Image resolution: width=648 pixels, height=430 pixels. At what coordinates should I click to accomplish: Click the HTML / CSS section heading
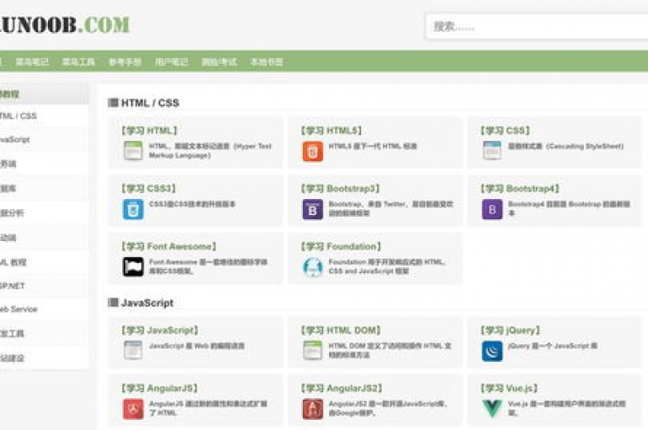click(150, 102)
